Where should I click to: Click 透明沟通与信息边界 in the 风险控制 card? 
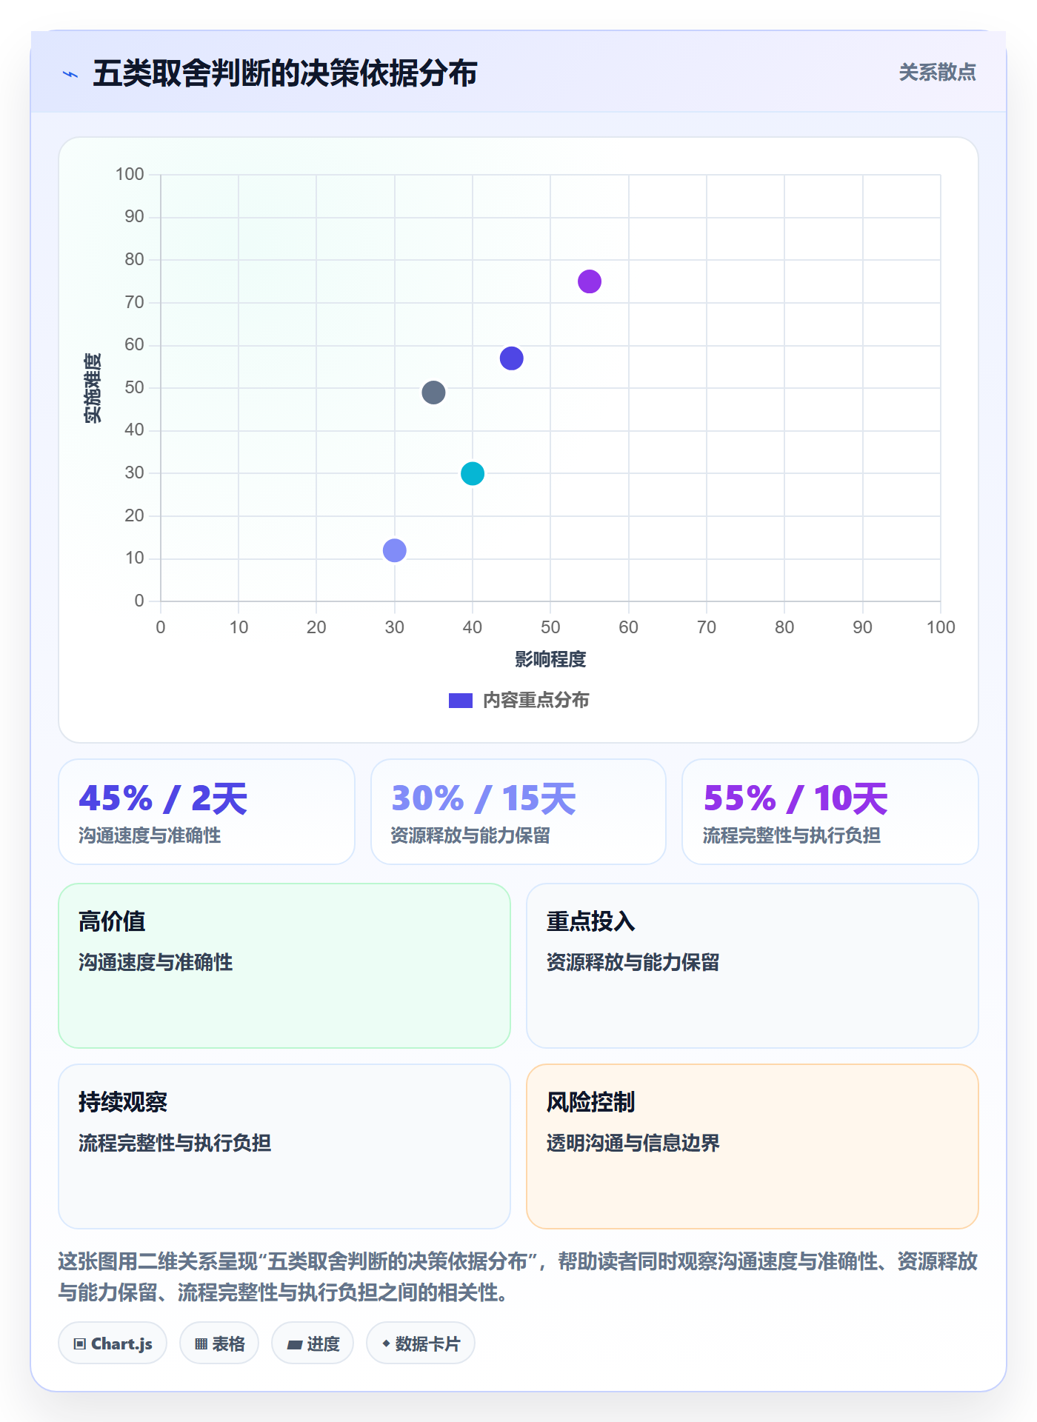[x=633, y=1143]
